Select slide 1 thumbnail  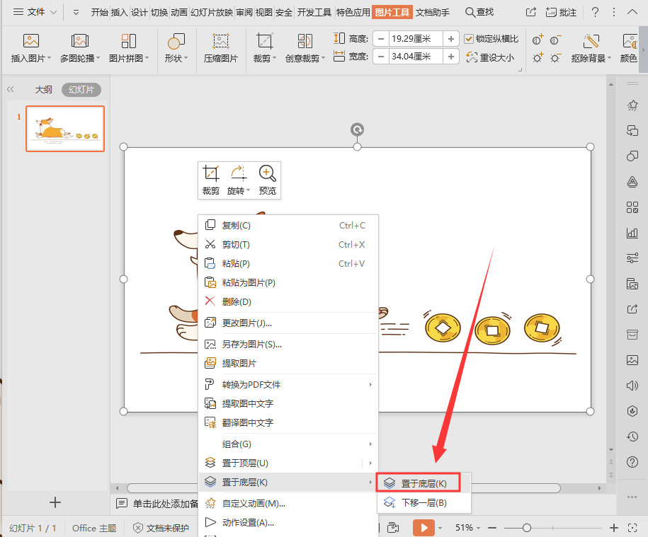click(65, 129)
